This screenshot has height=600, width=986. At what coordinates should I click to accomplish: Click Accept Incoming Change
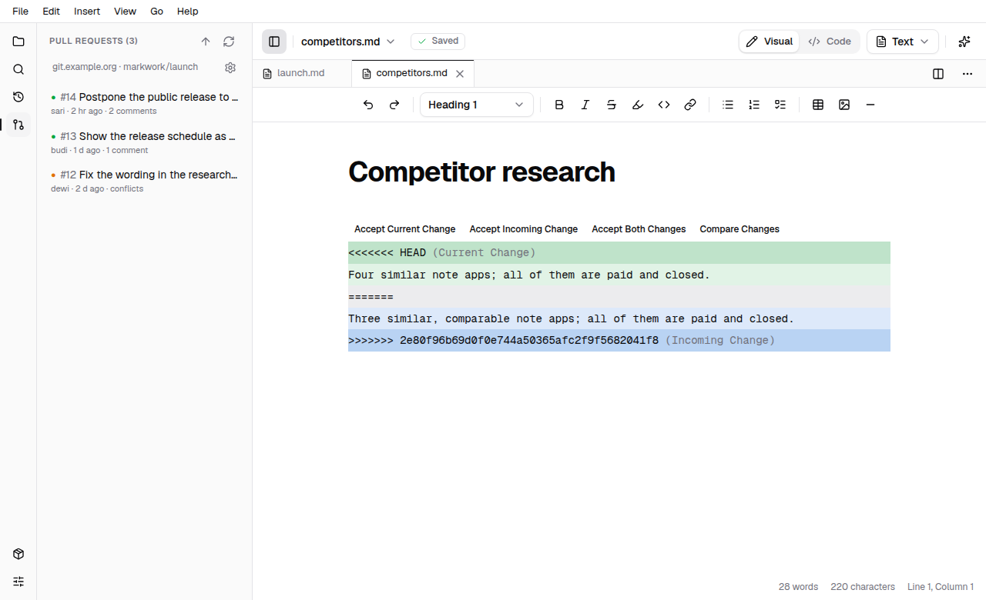point(524,229)
